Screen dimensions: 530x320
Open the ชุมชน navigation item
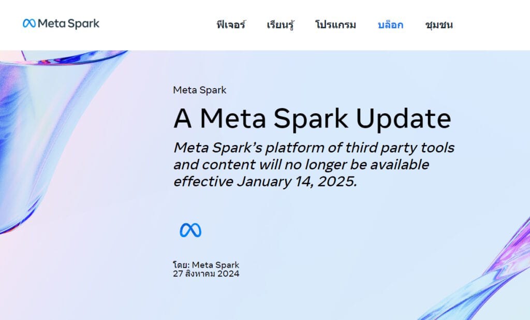(439, 24)
